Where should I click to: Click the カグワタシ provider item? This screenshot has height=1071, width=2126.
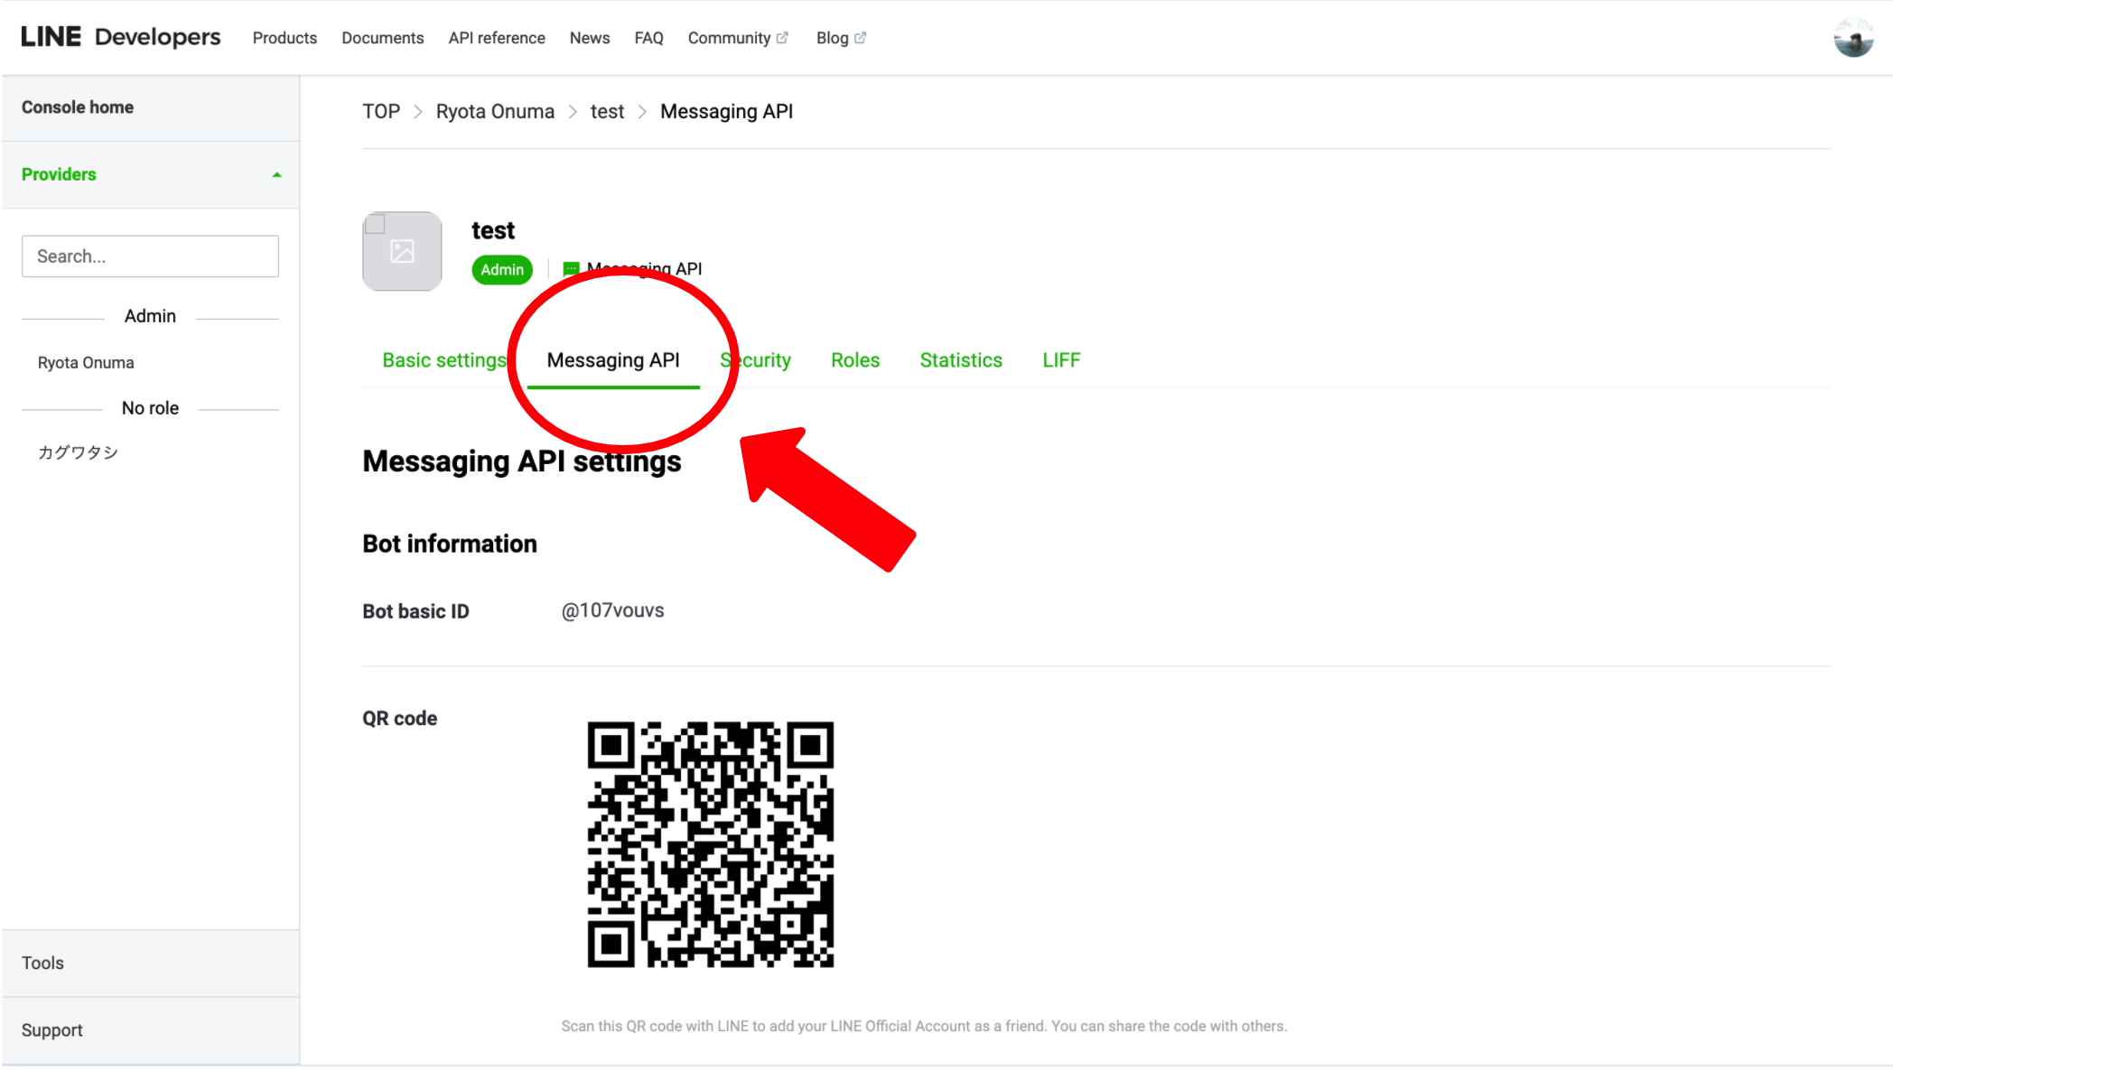[78, 451]
